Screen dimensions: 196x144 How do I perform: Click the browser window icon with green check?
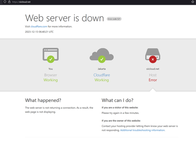(51, 55)
